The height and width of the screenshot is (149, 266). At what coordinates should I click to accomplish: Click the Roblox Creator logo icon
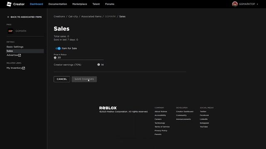(9, 4)
